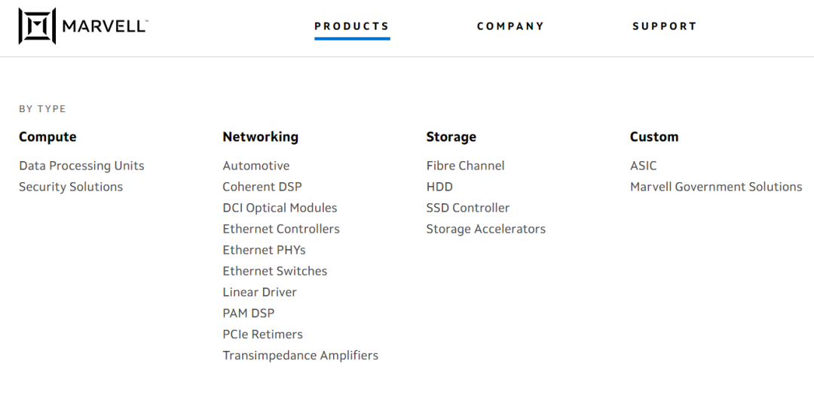Viewport: 814px width, 393px height.
Task: Select Automotive under Networking
Action: [x=256, y=166]
